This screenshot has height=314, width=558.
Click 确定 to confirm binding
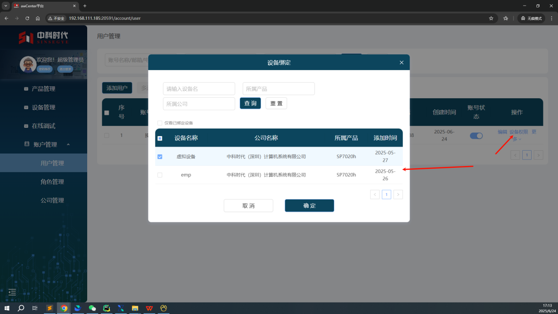(x=309, y=206)
